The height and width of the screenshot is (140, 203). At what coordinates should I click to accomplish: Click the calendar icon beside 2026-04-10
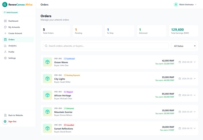[x=180, y=128]
